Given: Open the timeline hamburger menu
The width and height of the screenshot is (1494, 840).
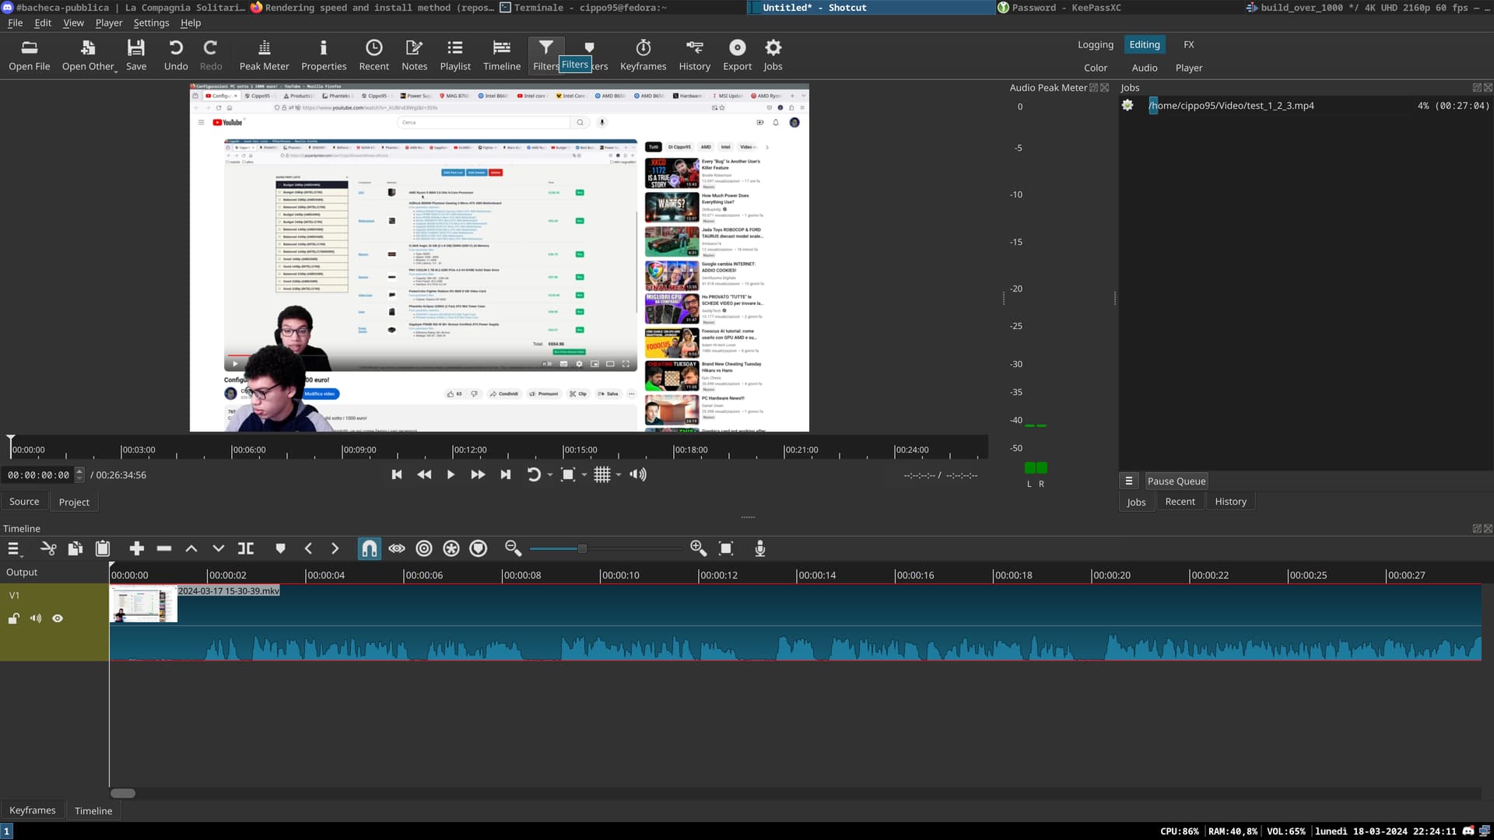Looking at the screenshot, I should click(x=13, y=548).
